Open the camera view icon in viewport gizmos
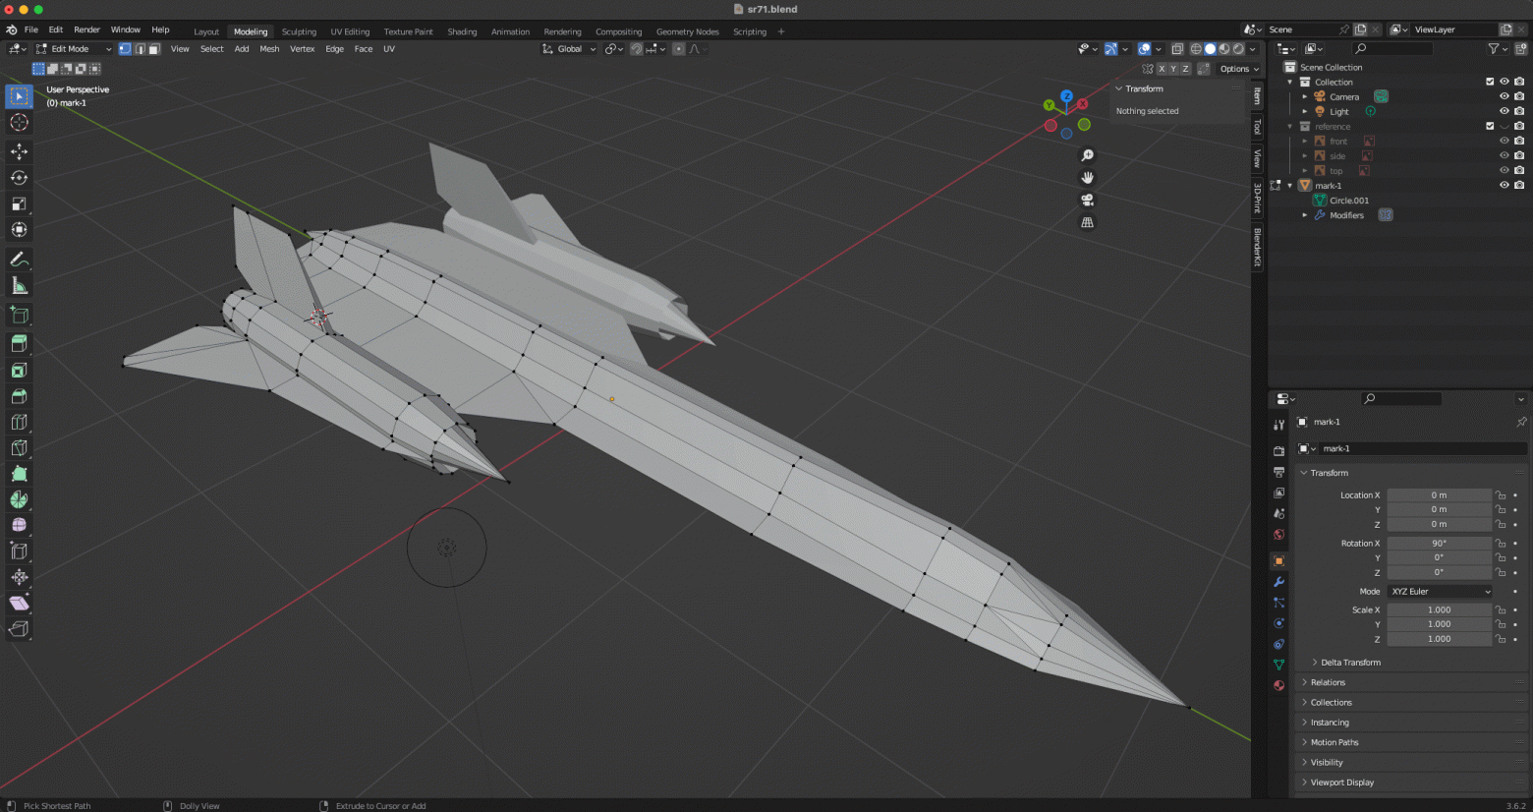Image resolution: width=1533 pixels, height=812 pixels. 1088,200
